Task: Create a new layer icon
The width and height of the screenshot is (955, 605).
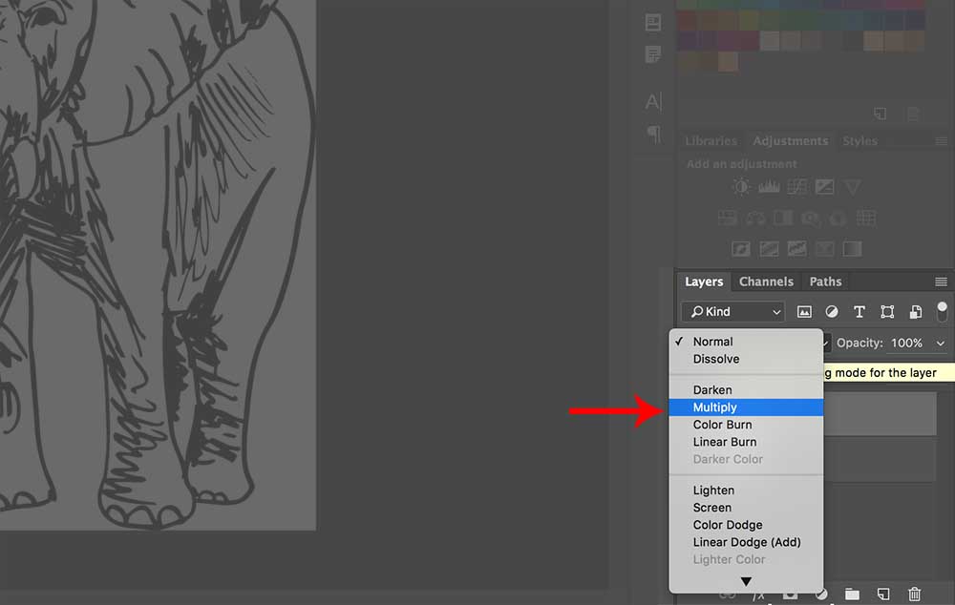Action: (x=883, y=595)
